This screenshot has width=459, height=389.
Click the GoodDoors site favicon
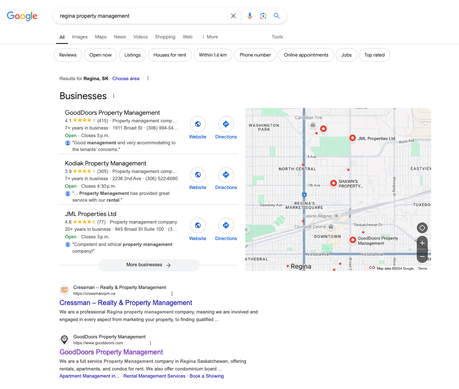coord(65,340)
